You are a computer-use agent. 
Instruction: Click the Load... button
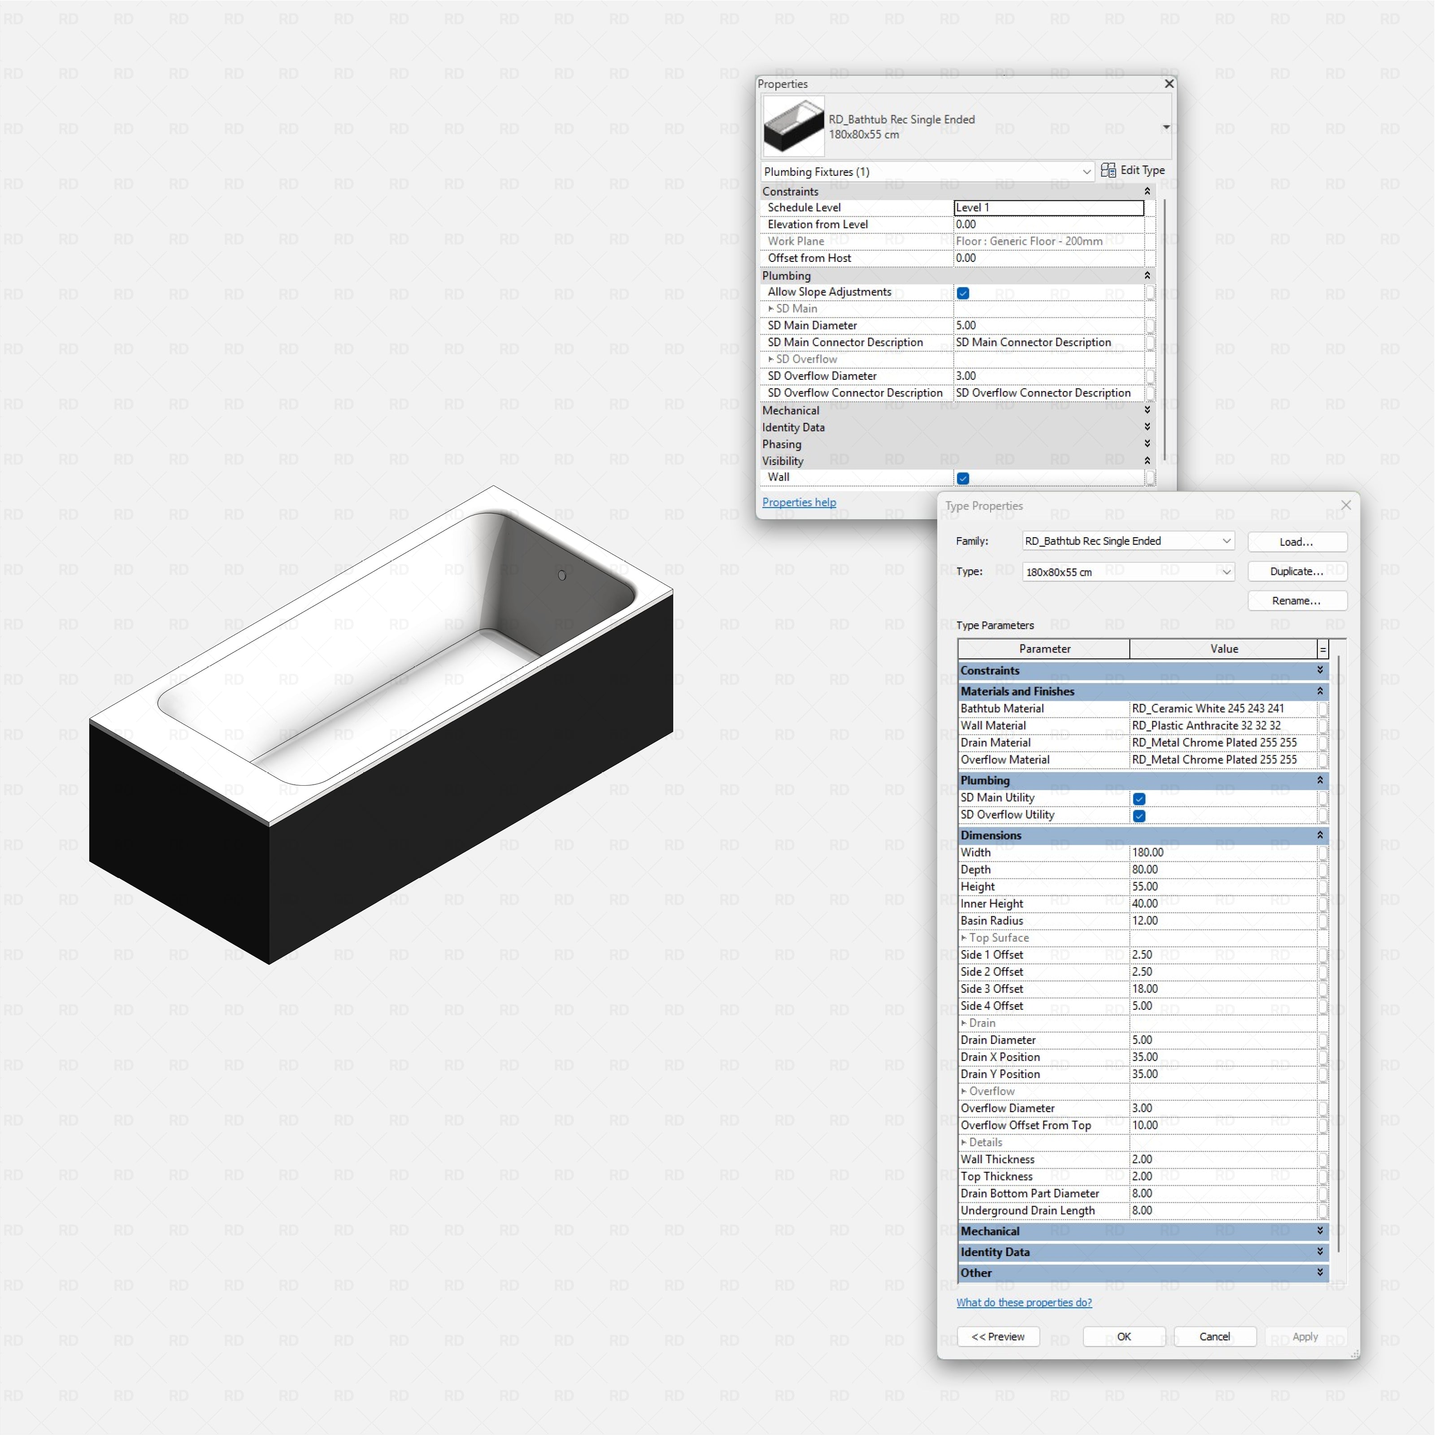(1297, 541)
